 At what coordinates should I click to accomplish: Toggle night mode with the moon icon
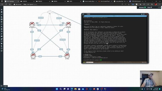tap(2, 46)
